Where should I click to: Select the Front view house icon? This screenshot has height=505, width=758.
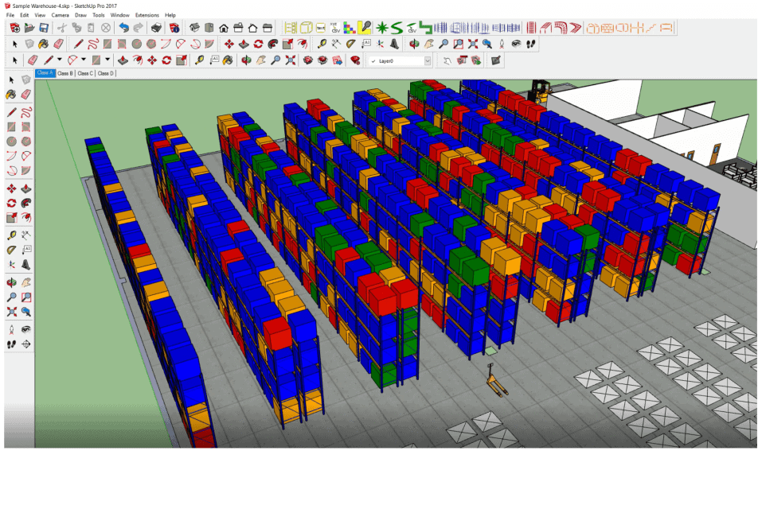(224, 28)
